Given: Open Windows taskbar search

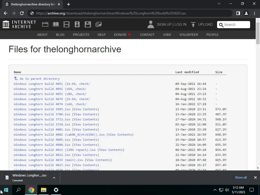Looking at the screenshot, I should [x=18, y=190].
